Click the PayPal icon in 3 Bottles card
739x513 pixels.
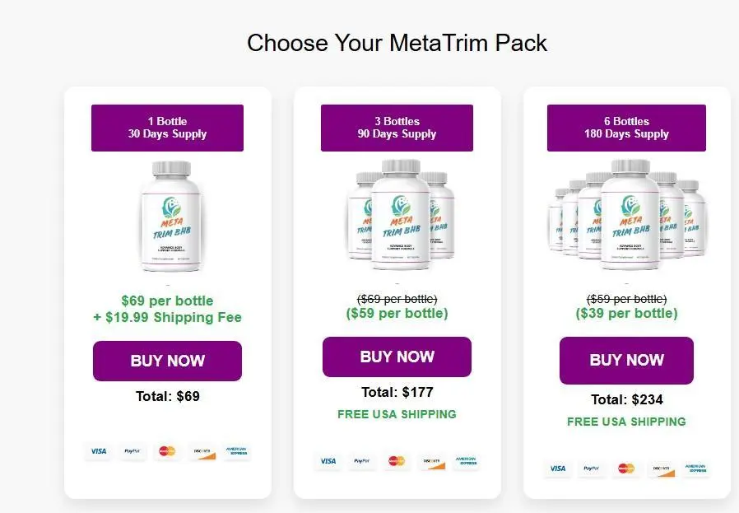360,461
